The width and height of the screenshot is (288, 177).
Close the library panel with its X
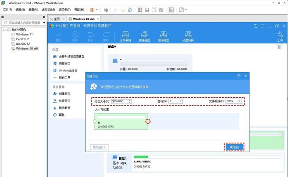[x=44, y=17]
